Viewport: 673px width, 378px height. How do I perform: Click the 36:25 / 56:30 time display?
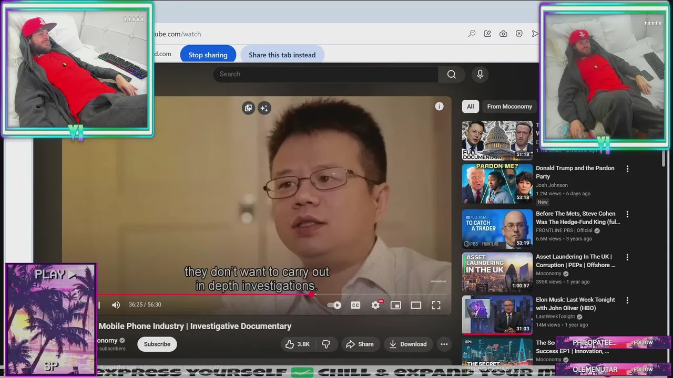tap(145, 305)
